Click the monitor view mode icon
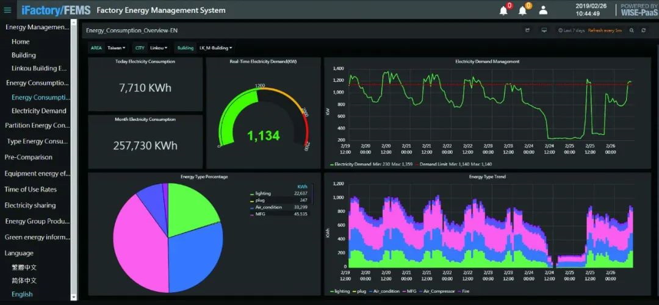This screenshot has height=305, width=659. pyautogui.click(x=544, y=30)
